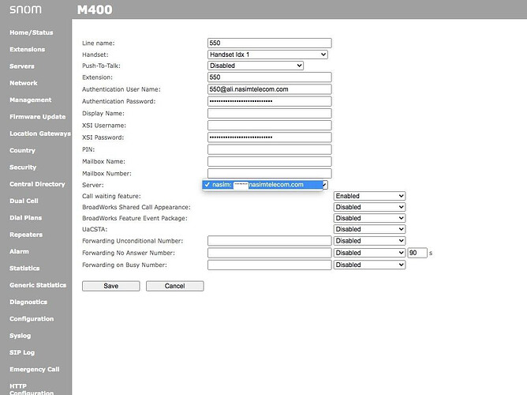Click the M400 title text
Viewport: 527px width, 395px height.
(x=95, y=9)
